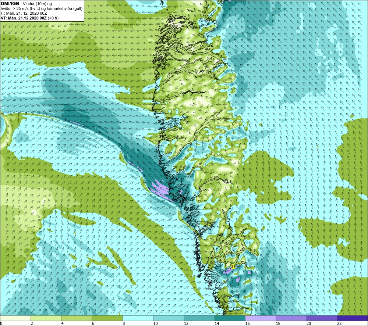Click the 0-2 m/s pale legend swatch
The image size is (368, 326).
(x=15, y=318)
